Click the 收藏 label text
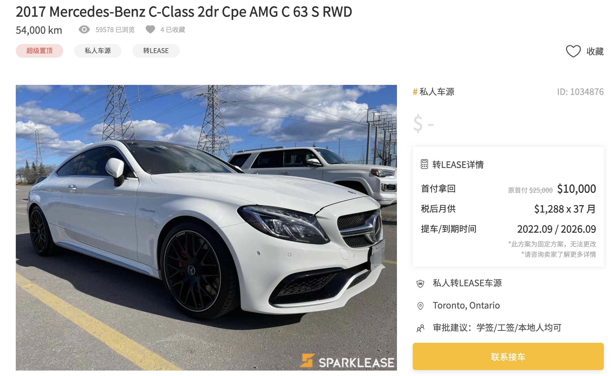The image size is (612, 376). pos(595,51)
